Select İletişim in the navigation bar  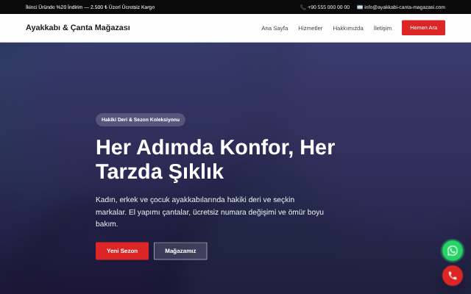pos(383,28)
